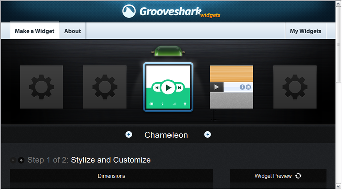Select the wooden player widget thumbnail

(x=231, y=87)
